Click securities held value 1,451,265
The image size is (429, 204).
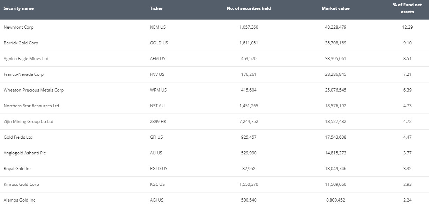249,106
